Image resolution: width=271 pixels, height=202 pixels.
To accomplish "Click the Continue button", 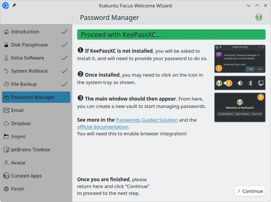I will click(250, 191).
